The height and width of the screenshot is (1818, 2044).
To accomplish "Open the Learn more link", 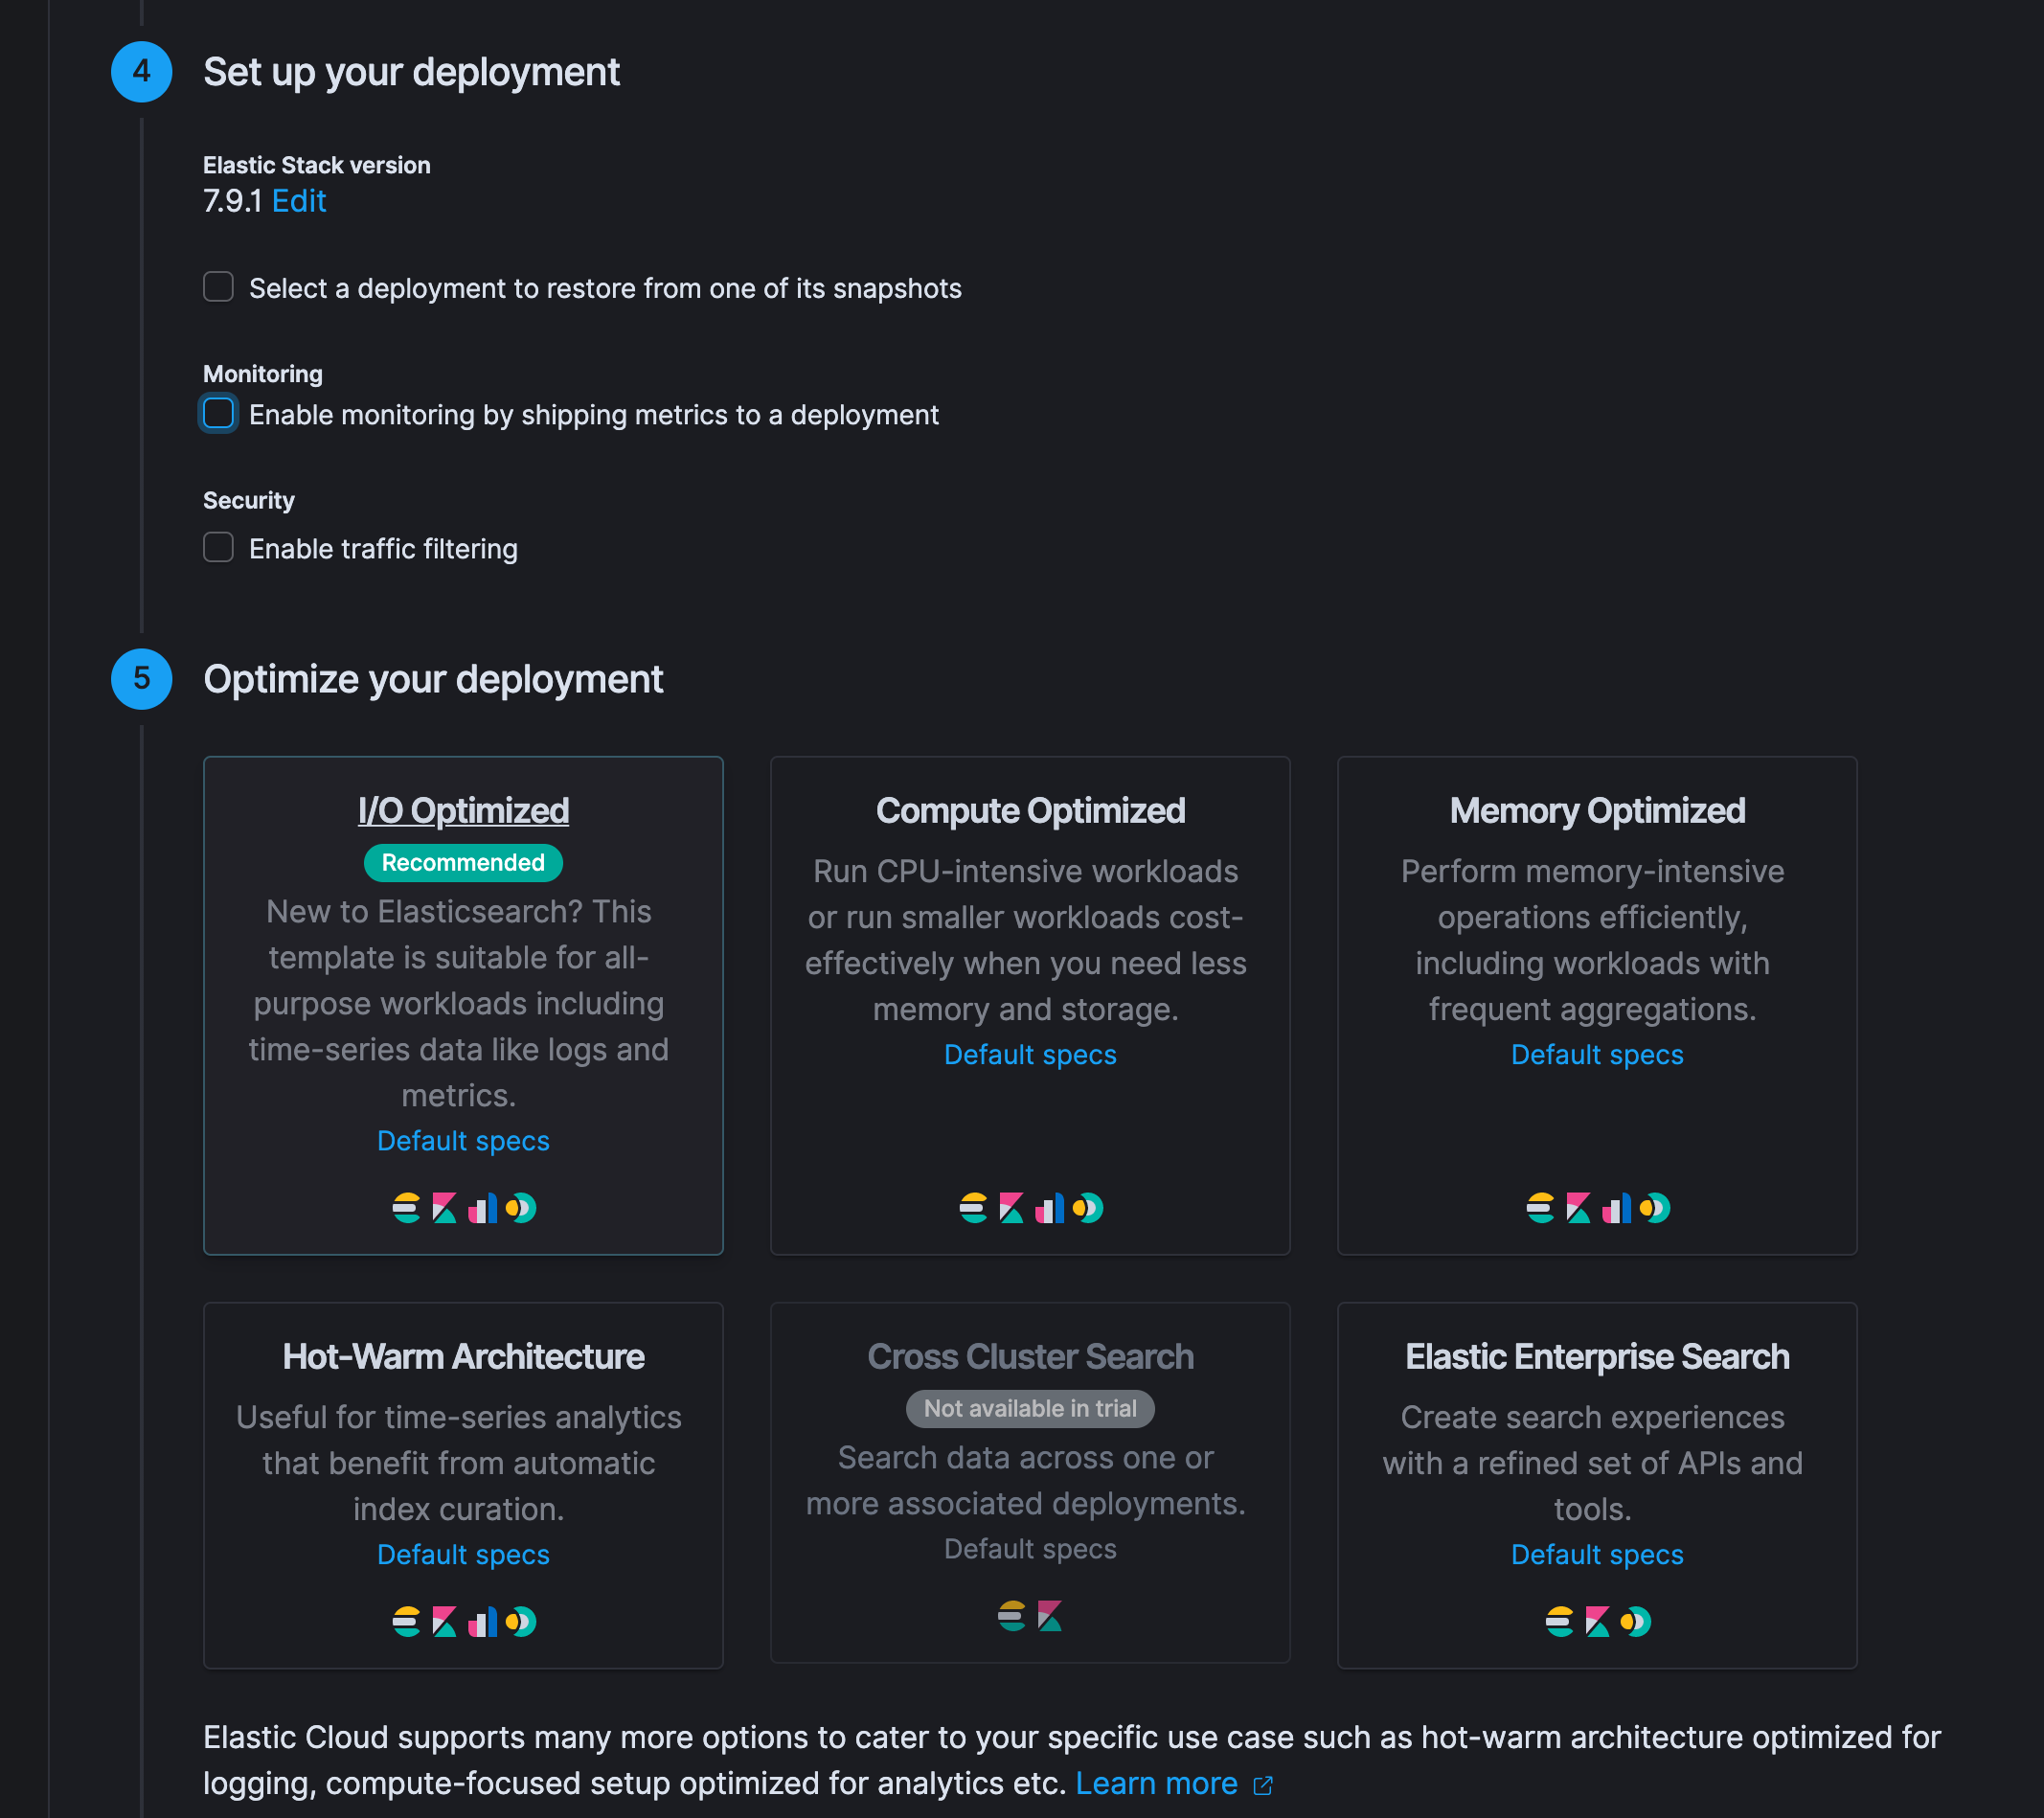I will click(1156, 1783).
